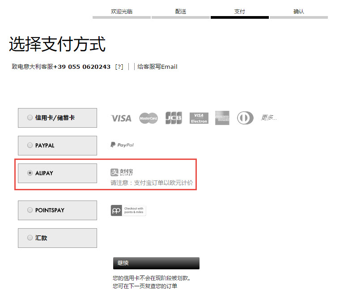Click the 致电意大利客服 phone number text
Image resolution: width=344 pixels, height=297 pixels.
pyautogui.click(x=61, y=67)
